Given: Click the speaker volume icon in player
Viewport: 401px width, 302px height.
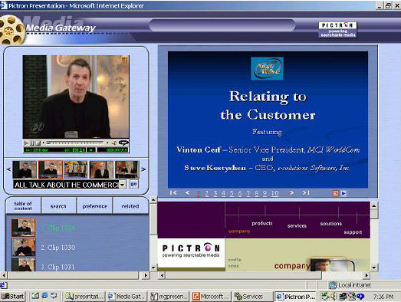Looking at the screenshot, I should pos(114,143).
